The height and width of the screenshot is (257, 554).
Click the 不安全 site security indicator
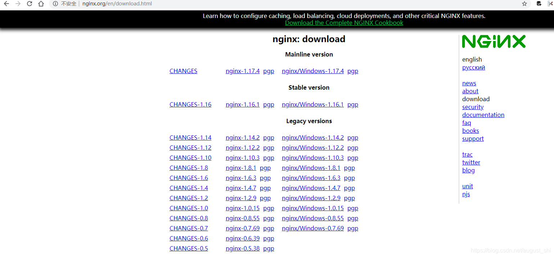pyautogui.click(x=67, y=4)
